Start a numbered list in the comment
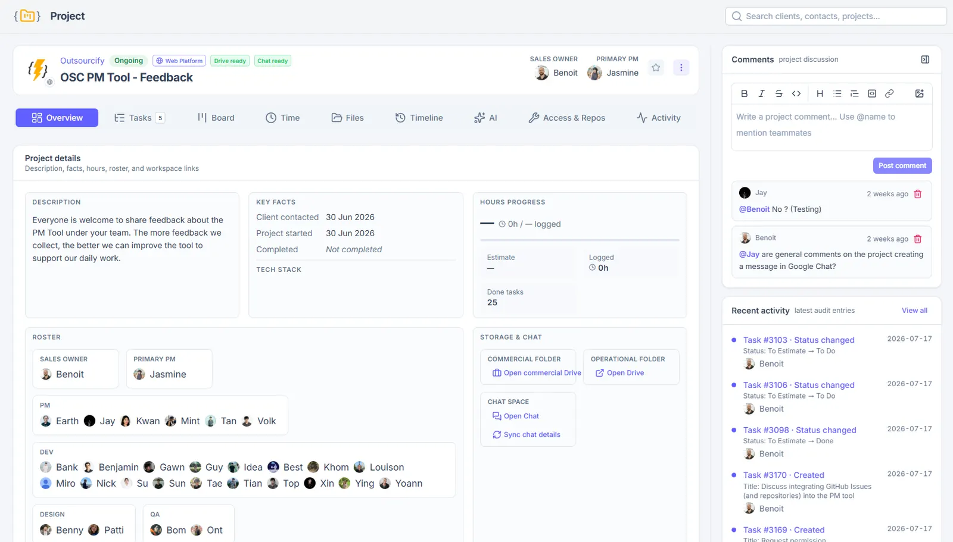Viewport: 953px width, 542px height. coord(855,93)
